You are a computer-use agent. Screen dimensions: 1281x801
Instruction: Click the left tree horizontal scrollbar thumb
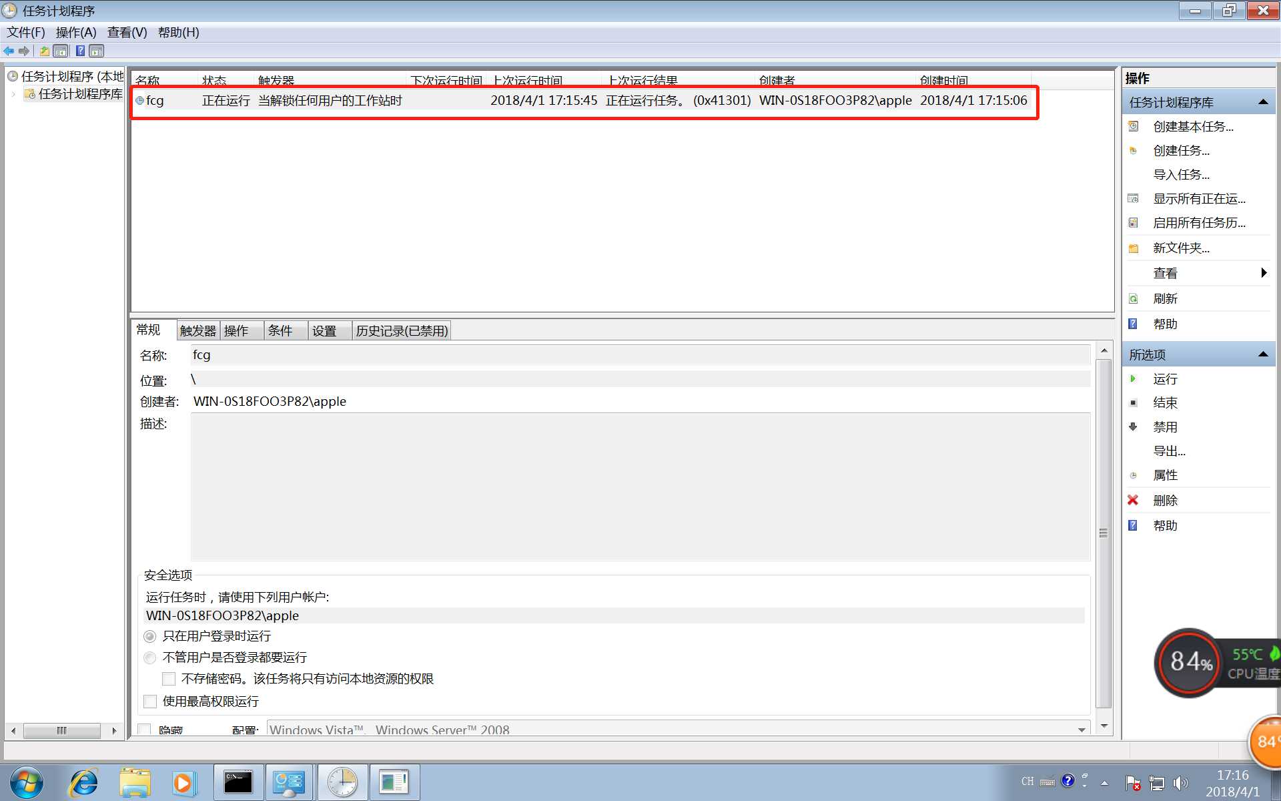click(x=61, y=730)
